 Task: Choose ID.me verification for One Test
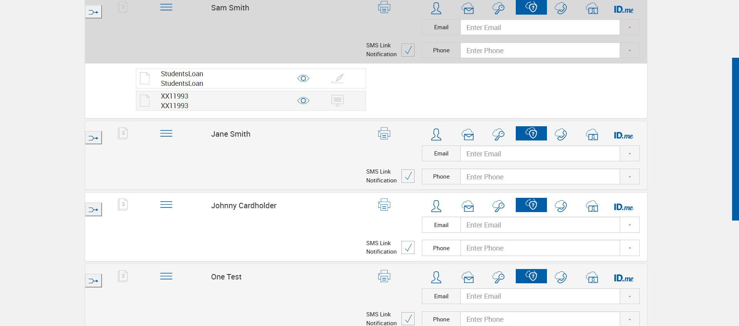pos(624,278)
